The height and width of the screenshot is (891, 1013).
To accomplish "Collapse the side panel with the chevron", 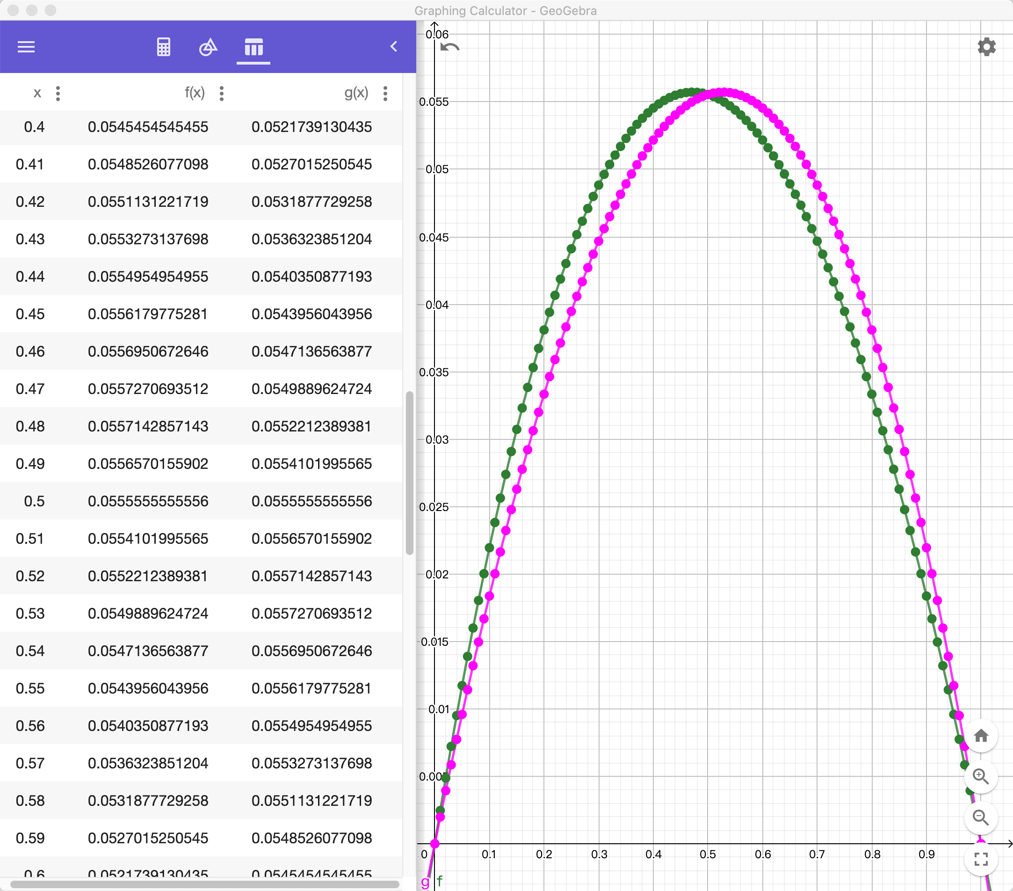I will pyautogui.click(x=394, y=47).
